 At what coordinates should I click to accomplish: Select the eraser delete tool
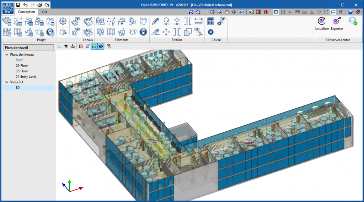click(155, 32)
